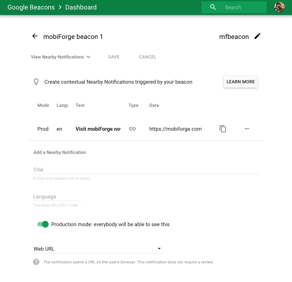The image size is (292, 282).
Task: Open the Dashboard breadcrumb link
Action: pos(81,7)
